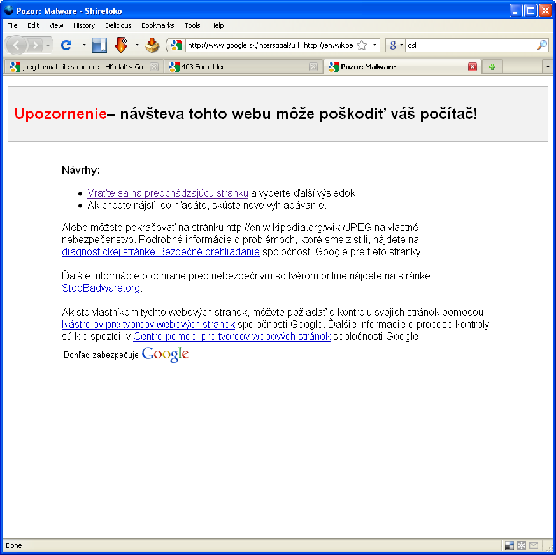This screenshot has width=556, height=555.
Task: Visit the StopBadware.org link
Action: (101, 288)
